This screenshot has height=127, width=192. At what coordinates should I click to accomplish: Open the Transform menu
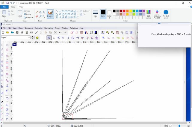(29, 28)
